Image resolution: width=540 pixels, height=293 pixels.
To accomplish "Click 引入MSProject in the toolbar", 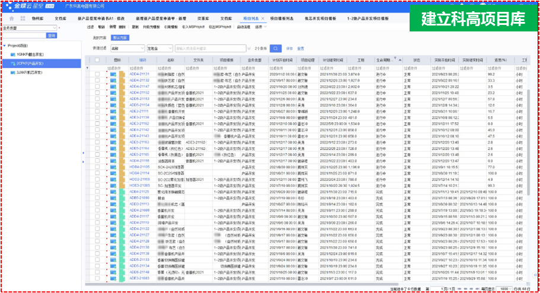I will coord(193,27).
